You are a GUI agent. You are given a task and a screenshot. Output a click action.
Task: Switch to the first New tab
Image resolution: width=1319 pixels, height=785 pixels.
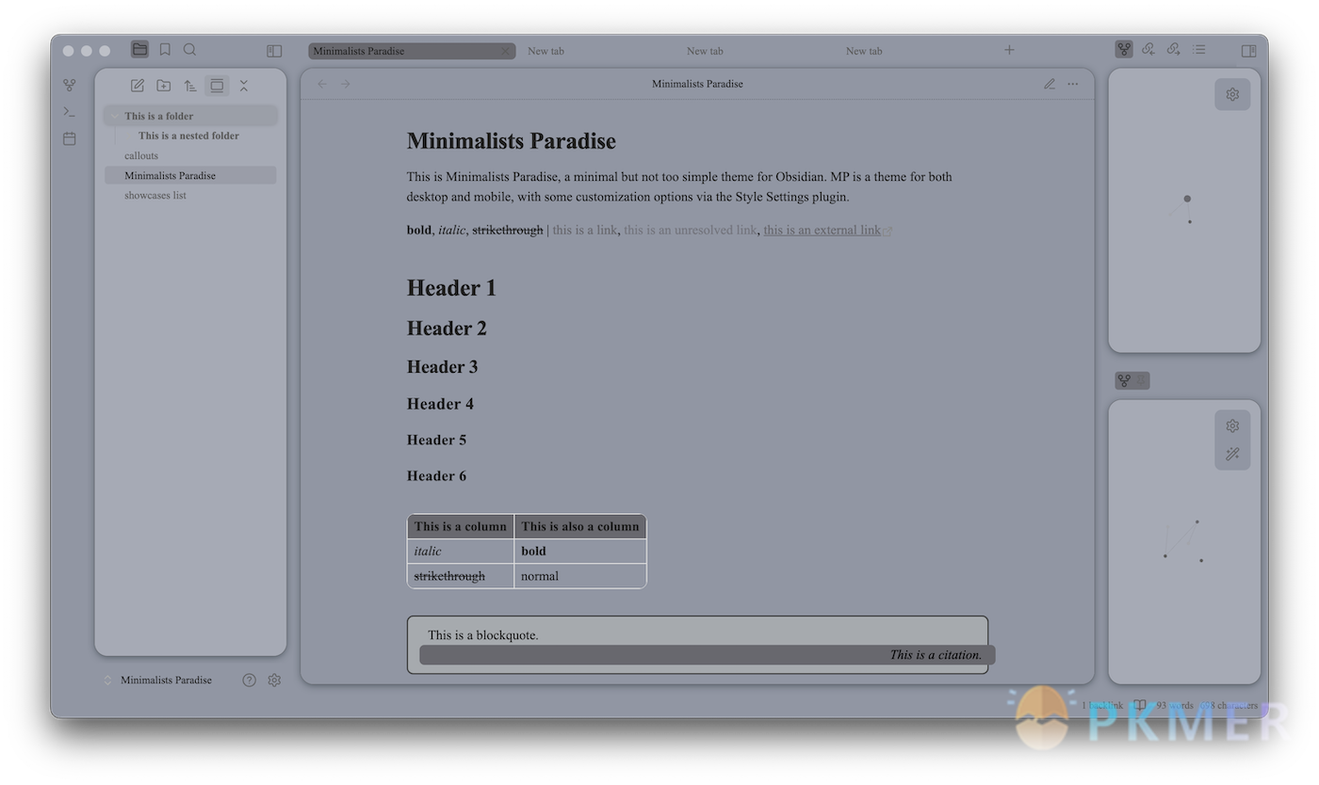click(x=546, y=51)
